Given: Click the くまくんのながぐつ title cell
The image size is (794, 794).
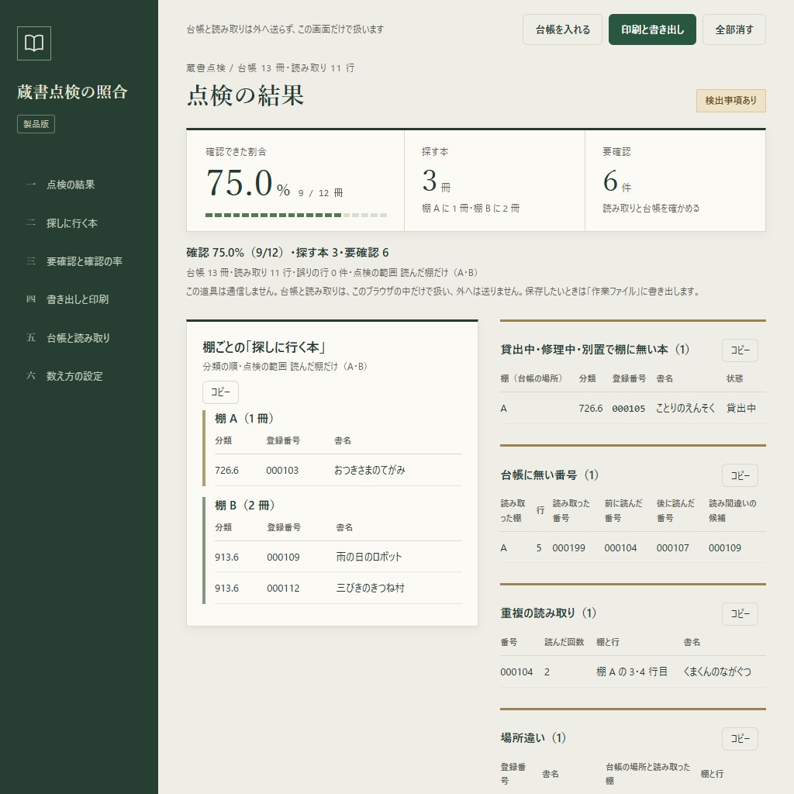Looking at the screenshot, I should (717, 672).
